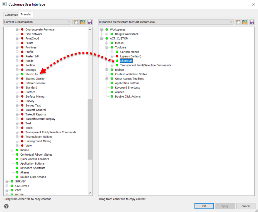Expand Carlson Menus toolbar node

[112, 52]
